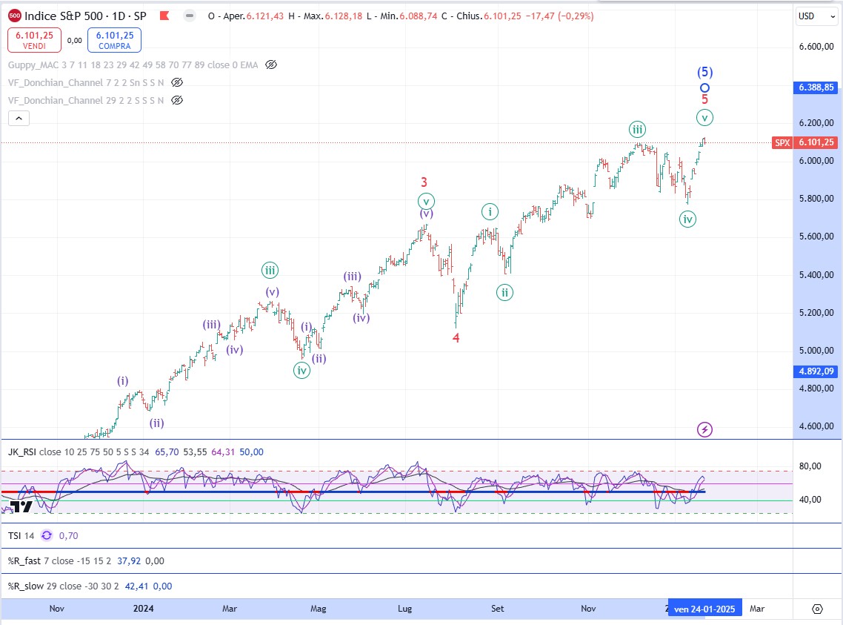Click the blue 4.892,09 price label
This screenshot has height=625, width=843.
(816, 371)
